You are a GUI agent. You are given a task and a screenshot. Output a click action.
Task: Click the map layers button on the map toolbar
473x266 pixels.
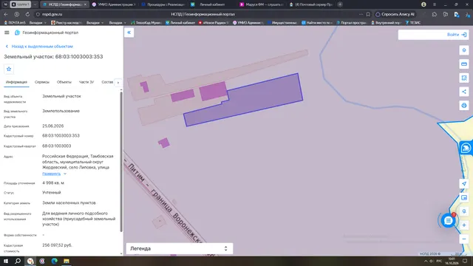[x=464, y=50]
